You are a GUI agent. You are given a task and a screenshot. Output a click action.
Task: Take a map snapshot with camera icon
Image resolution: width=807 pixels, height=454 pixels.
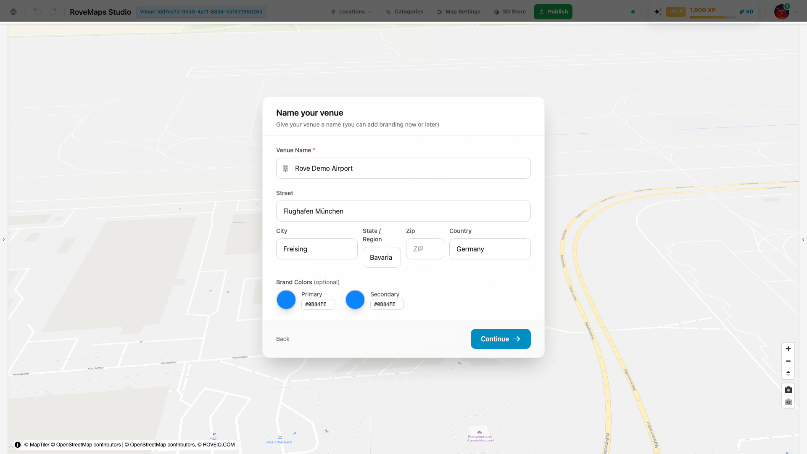pos(788,390)
